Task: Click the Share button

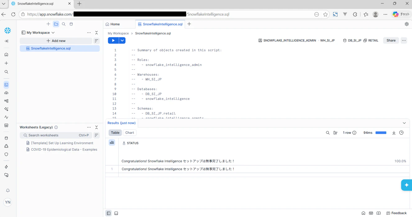Action: point(391,40)
